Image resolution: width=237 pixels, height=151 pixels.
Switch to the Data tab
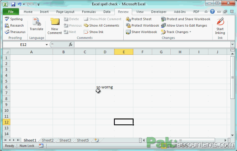click(x=107, y=11)
